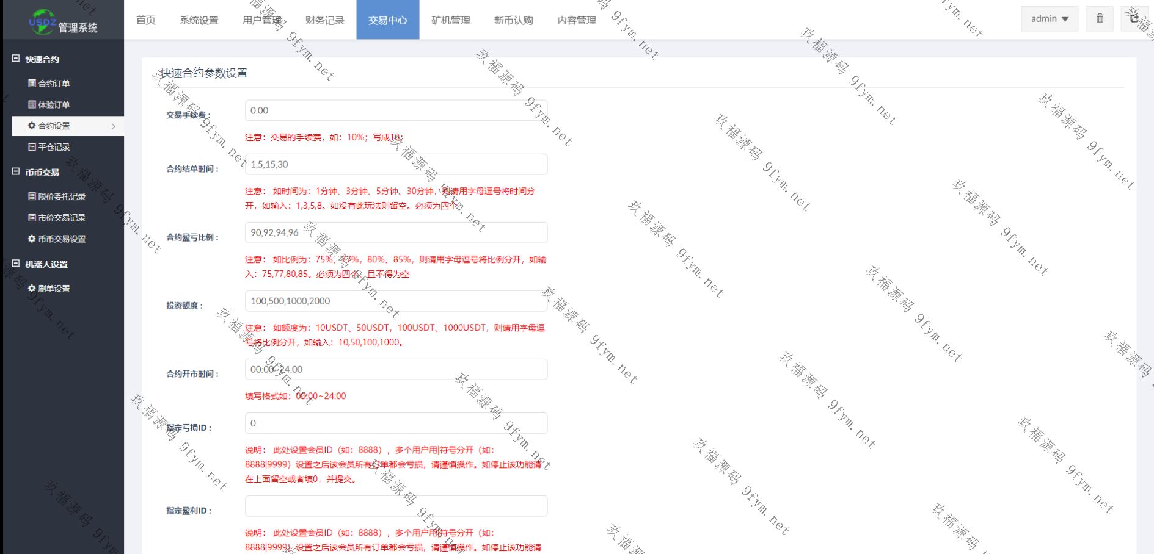
Task: Click the 市价交易记录 list icon
Action: pos(32,217)
